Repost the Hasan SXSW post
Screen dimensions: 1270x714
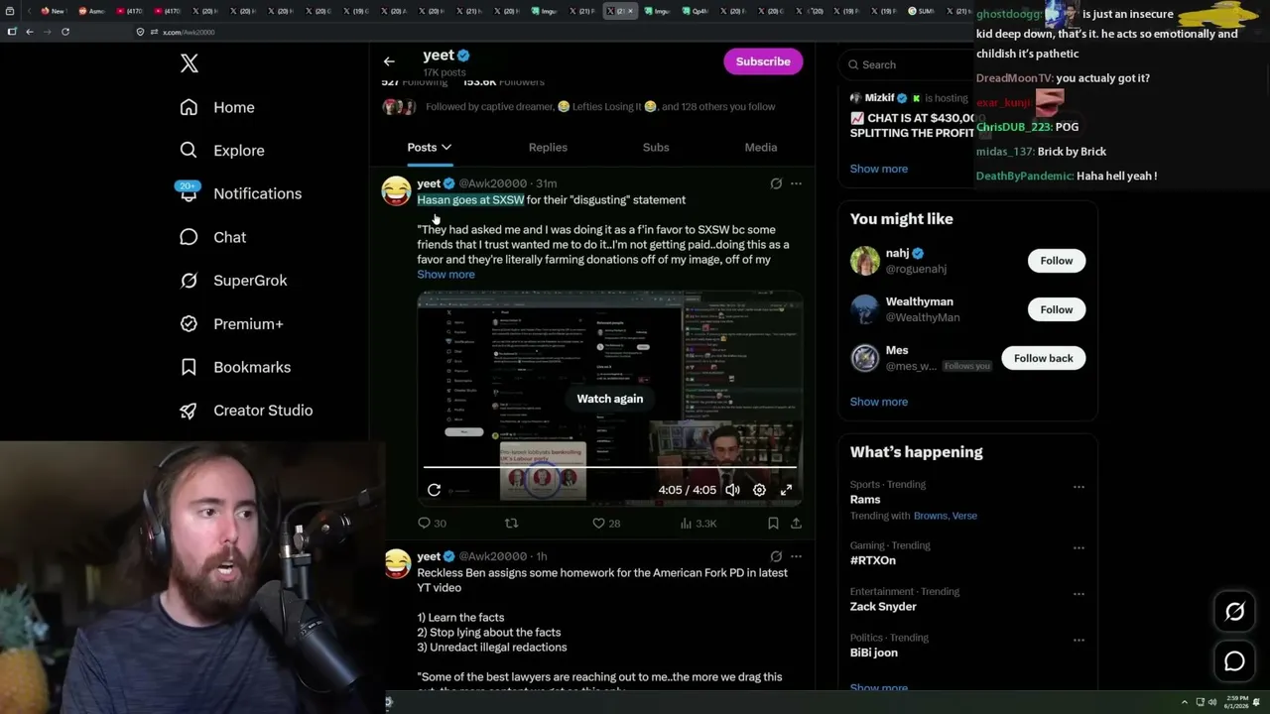coord(512,523)
